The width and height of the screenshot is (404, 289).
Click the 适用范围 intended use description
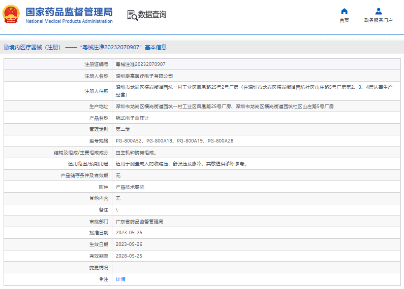(181, 164)
